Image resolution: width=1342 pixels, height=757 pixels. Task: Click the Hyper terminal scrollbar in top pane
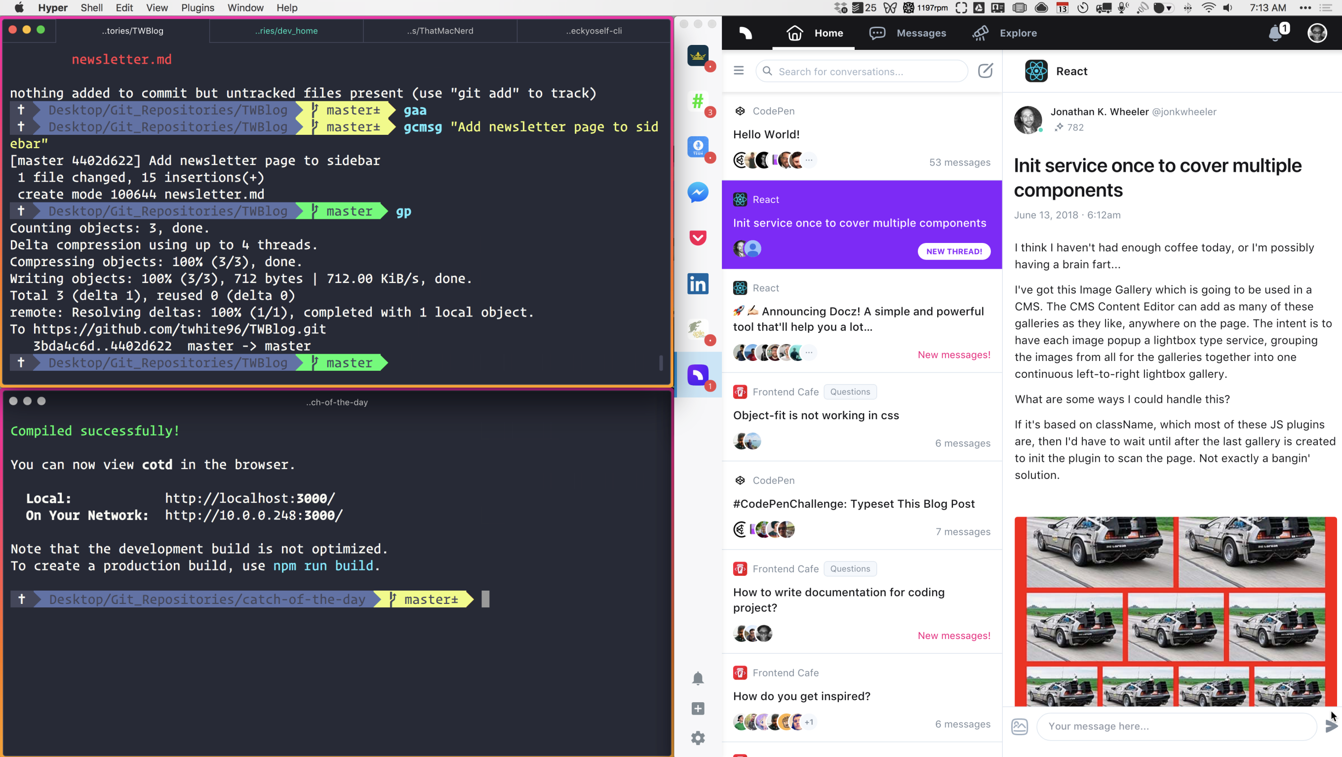[661, 362]
